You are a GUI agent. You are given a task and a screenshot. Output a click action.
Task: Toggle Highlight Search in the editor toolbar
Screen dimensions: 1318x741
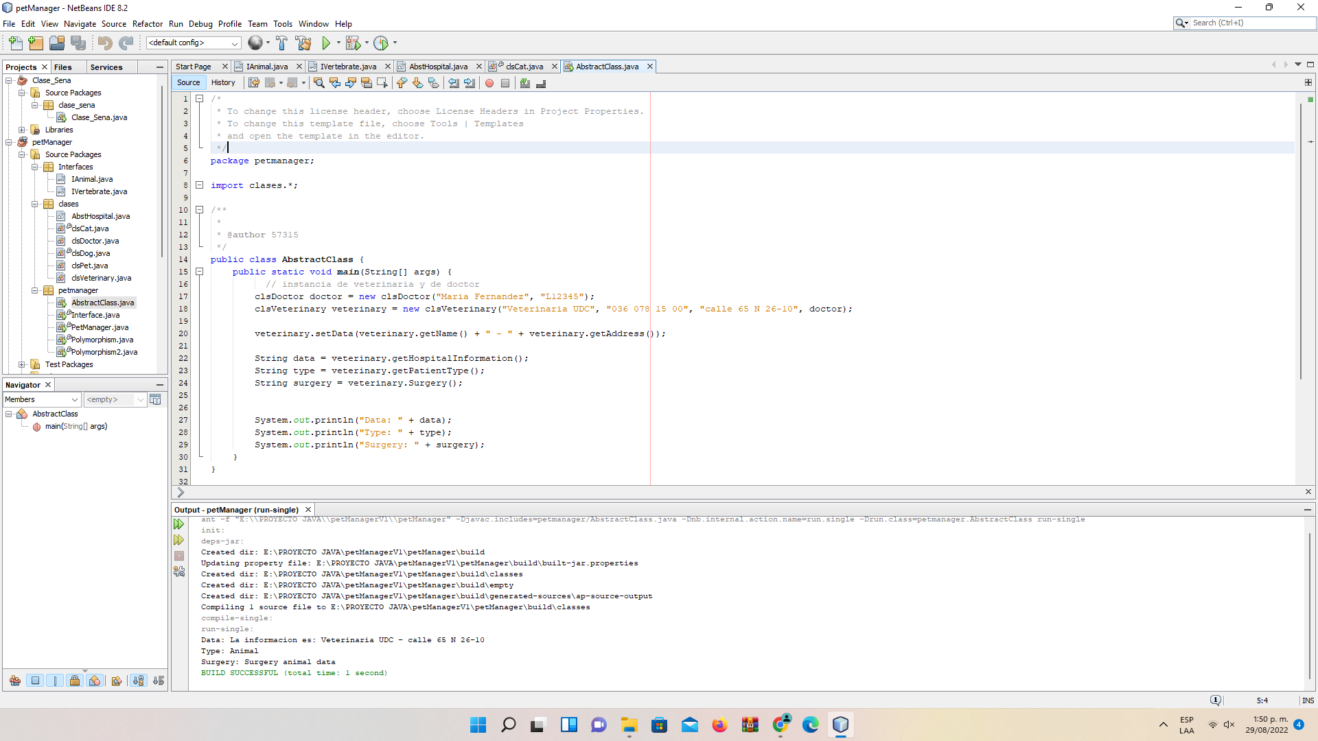point(367,83)
